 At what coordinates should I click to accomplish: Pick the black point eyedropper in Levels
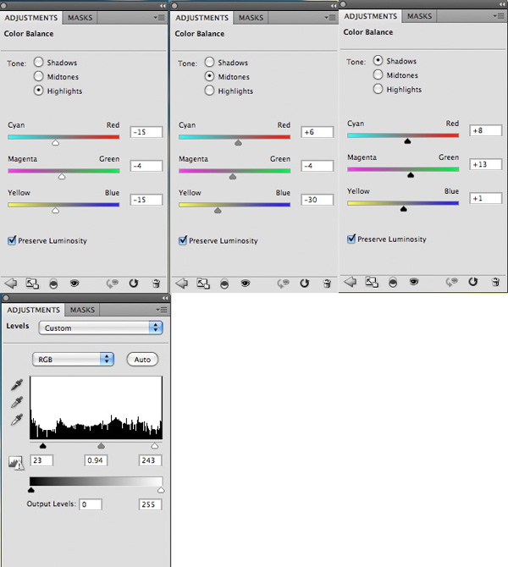click(17, 385)
